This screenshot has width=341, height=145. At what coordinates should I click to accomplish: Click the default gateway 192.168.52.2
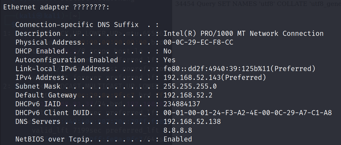click(188, 95)
